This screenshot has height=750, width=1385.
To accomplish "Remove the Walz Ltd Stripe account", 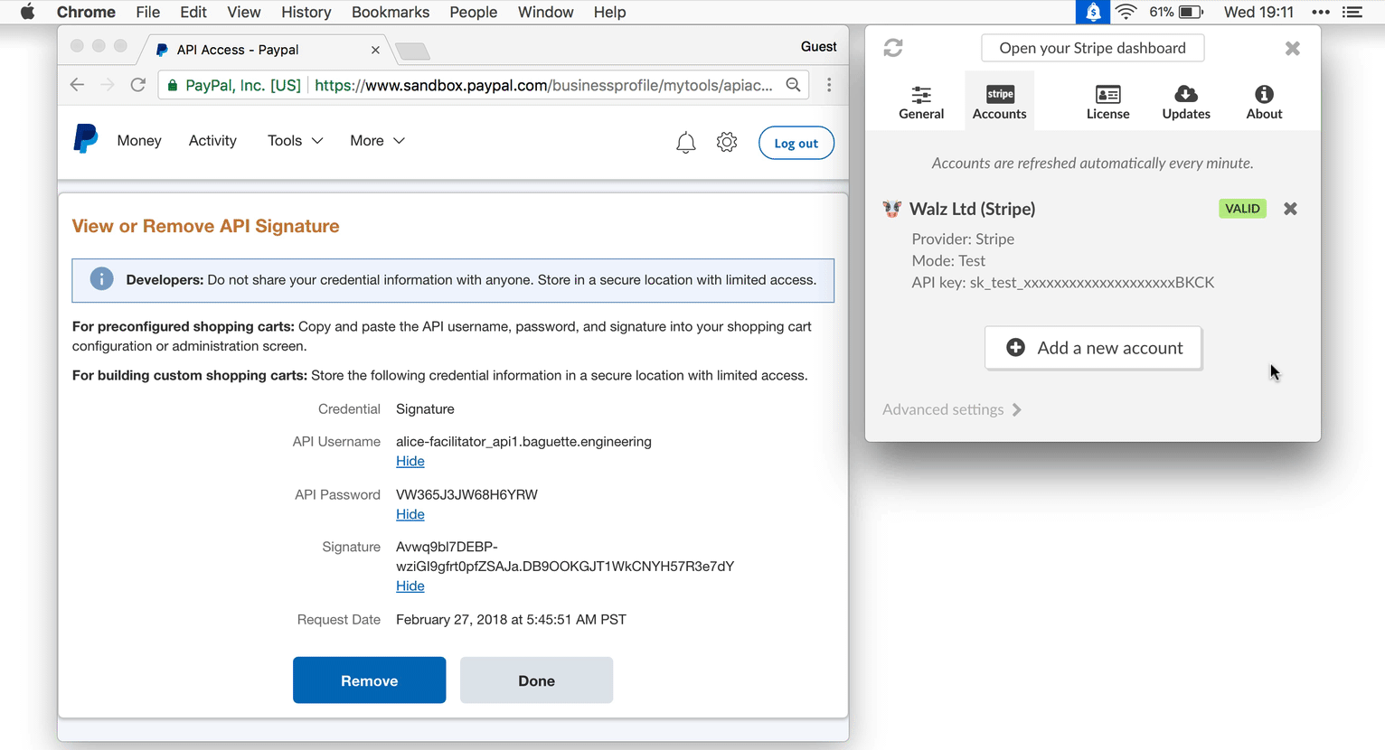I will point(1290,209).
